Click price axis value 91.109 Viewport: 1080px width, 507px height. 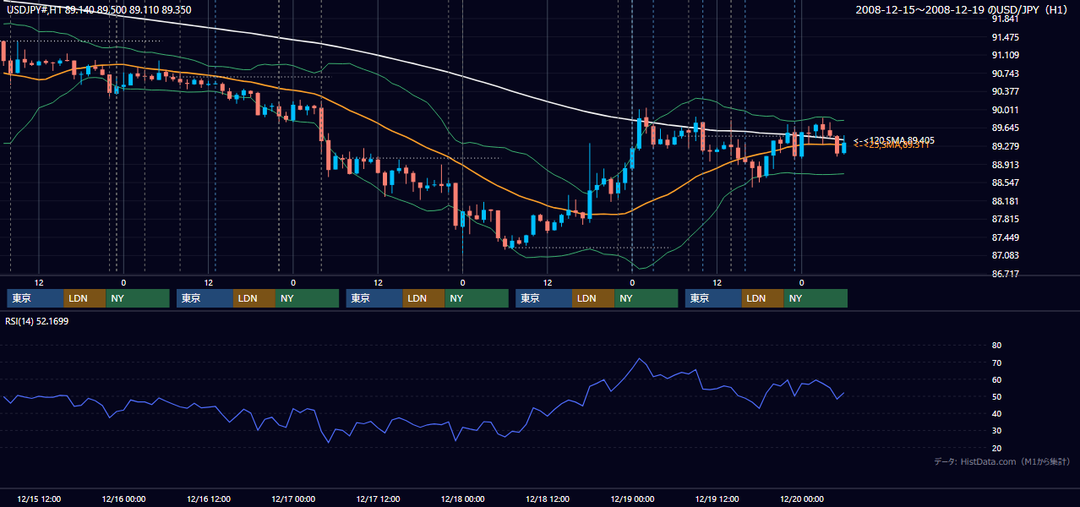tap(1005, 55)
